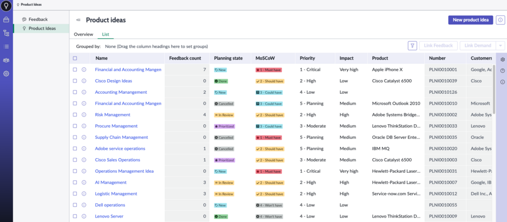Image resolution: width=507 pixels, height=222 pixels.
Task: Toggle the select-all checkbox in header
Action: pyautogui.click(x=75, y=58)
